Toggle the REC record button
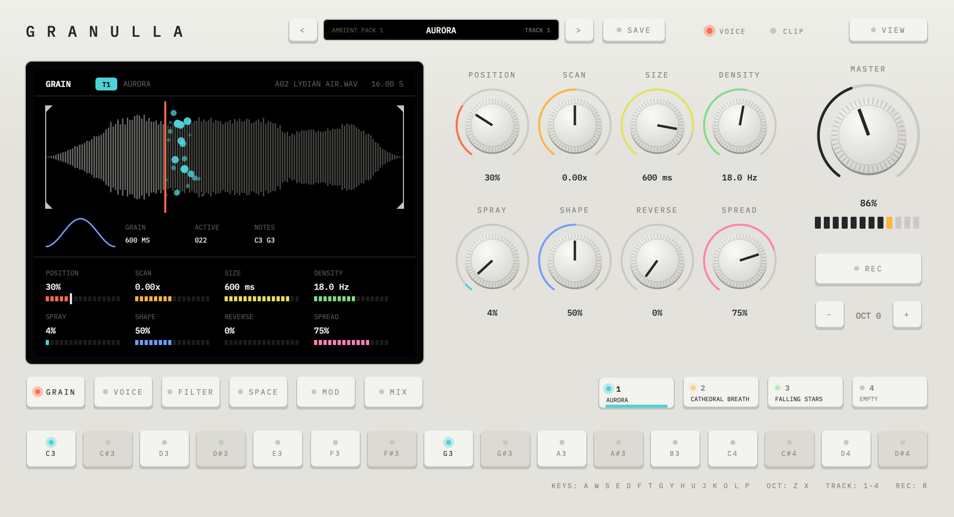 coord(868,269)
